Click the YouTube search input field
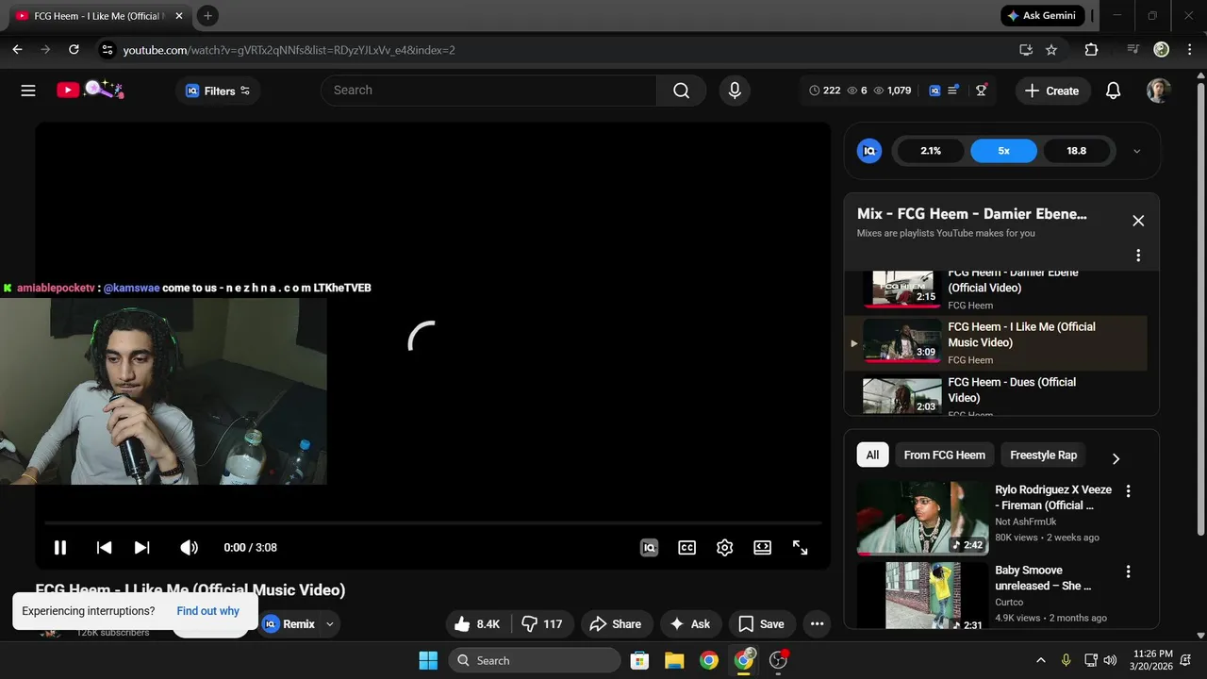 click(x=488, y=91)
